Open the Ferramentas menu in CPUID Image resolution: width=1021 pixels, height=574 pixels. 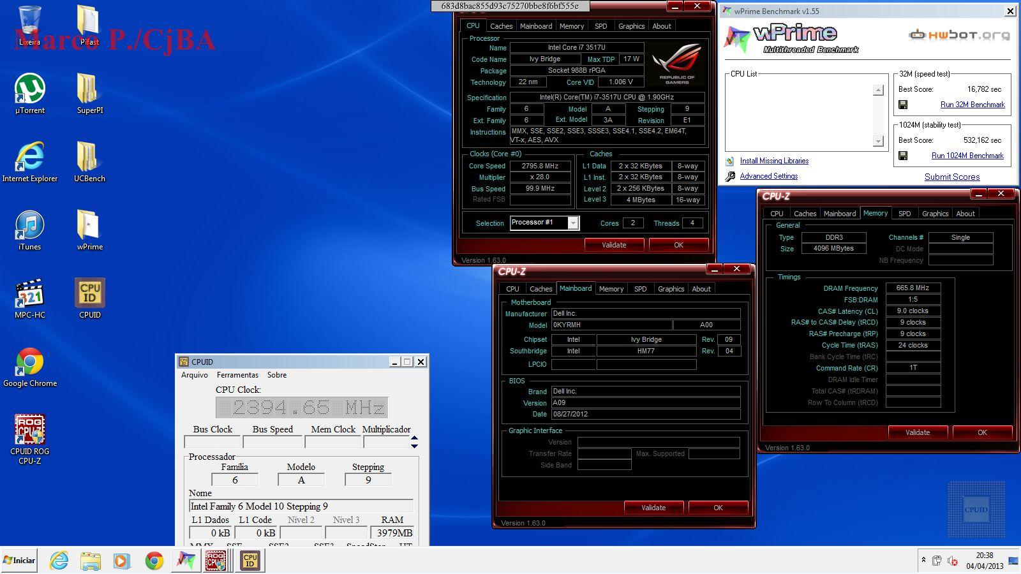pyautogui.click(x=237, y=375)
